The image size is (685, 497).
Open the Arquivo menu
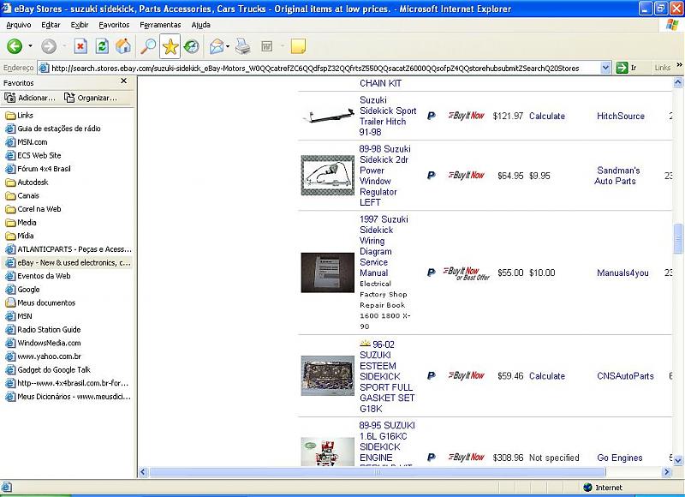[x=19, y=25]
